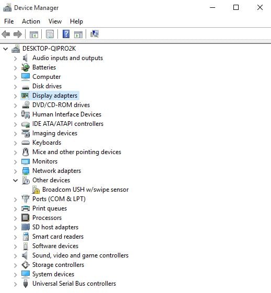Expand the Network adapters category
The image size is (271, 293).
[x=16, y=171]
